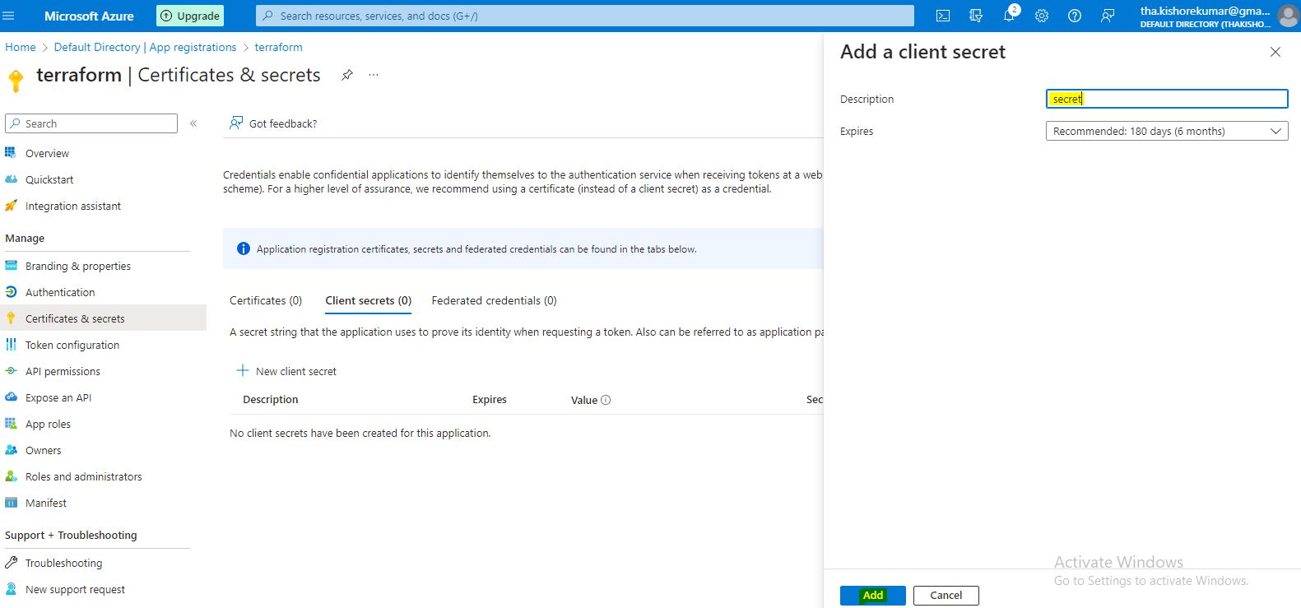Screen dimensions: 1301x608
Task: Click the Description input field
Action: pos(1166,99)
